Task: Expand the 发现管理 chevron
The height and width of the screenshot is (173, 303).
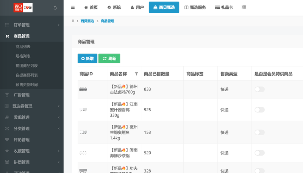Action: tap(59, 117)
